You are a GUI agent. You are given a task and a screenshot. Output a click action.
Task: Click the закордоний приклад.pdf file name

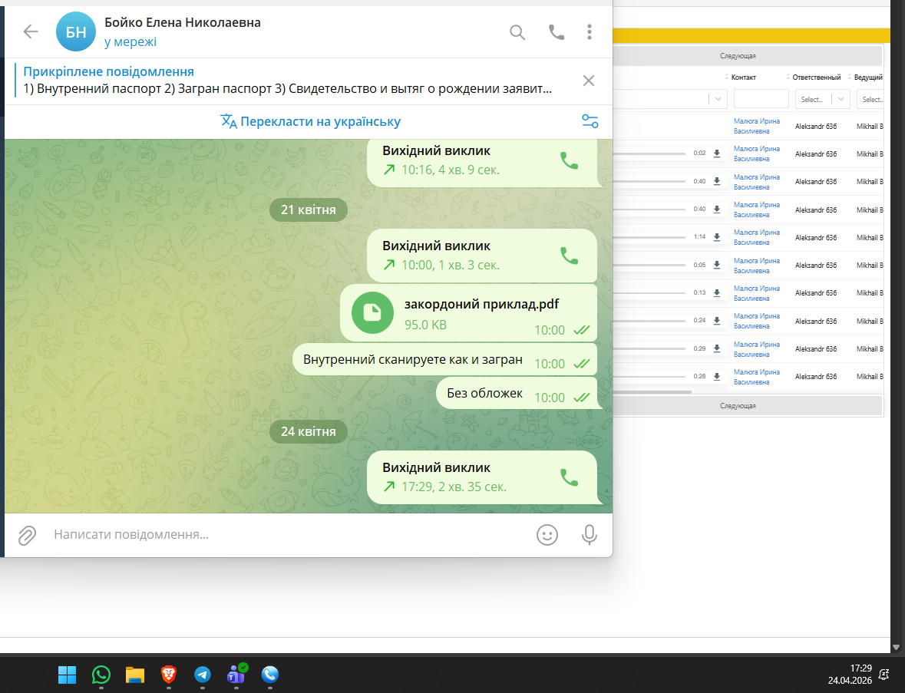click(481, 304)
